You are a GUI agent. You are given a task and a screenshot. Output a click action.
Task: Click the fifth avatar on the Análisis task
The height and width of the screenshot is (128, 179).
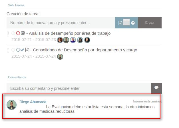[x=87, y=40]
